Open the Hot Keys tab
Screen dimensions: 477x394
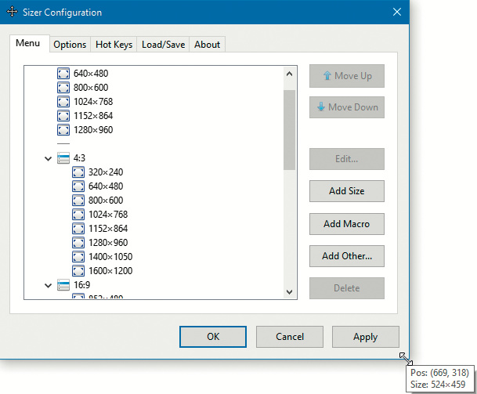coord(114,45)
